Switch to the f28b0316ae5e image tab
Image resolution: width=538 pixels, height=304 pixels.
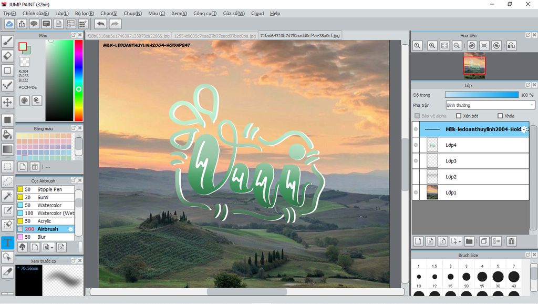click(128, 36)
